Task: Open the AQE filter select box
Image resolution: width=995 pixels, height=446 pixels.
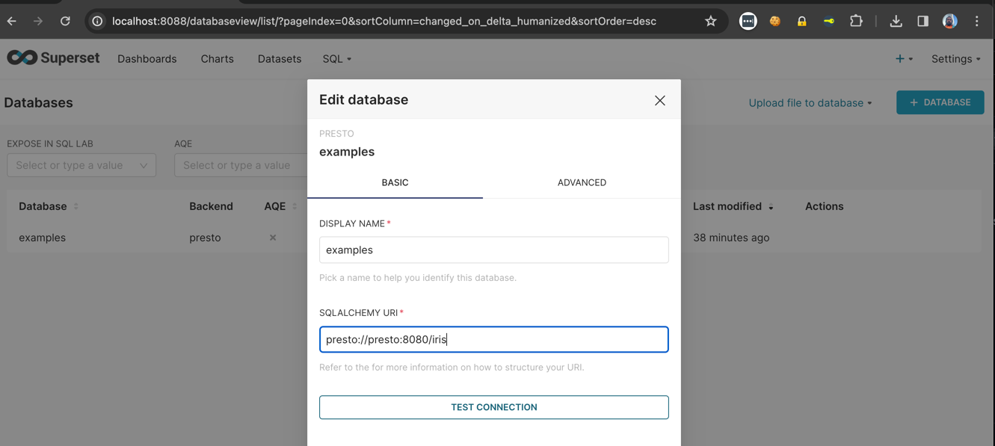Action: [x=241, y=165]
